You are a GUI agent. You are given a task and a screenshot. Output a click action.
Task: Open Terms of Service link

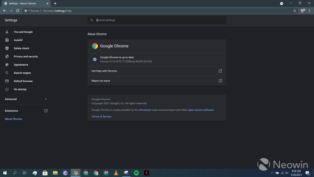click(102, 117)
